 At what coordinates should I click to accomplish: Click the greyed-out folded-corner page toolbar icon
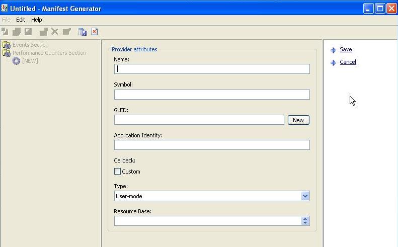point(28,32)
